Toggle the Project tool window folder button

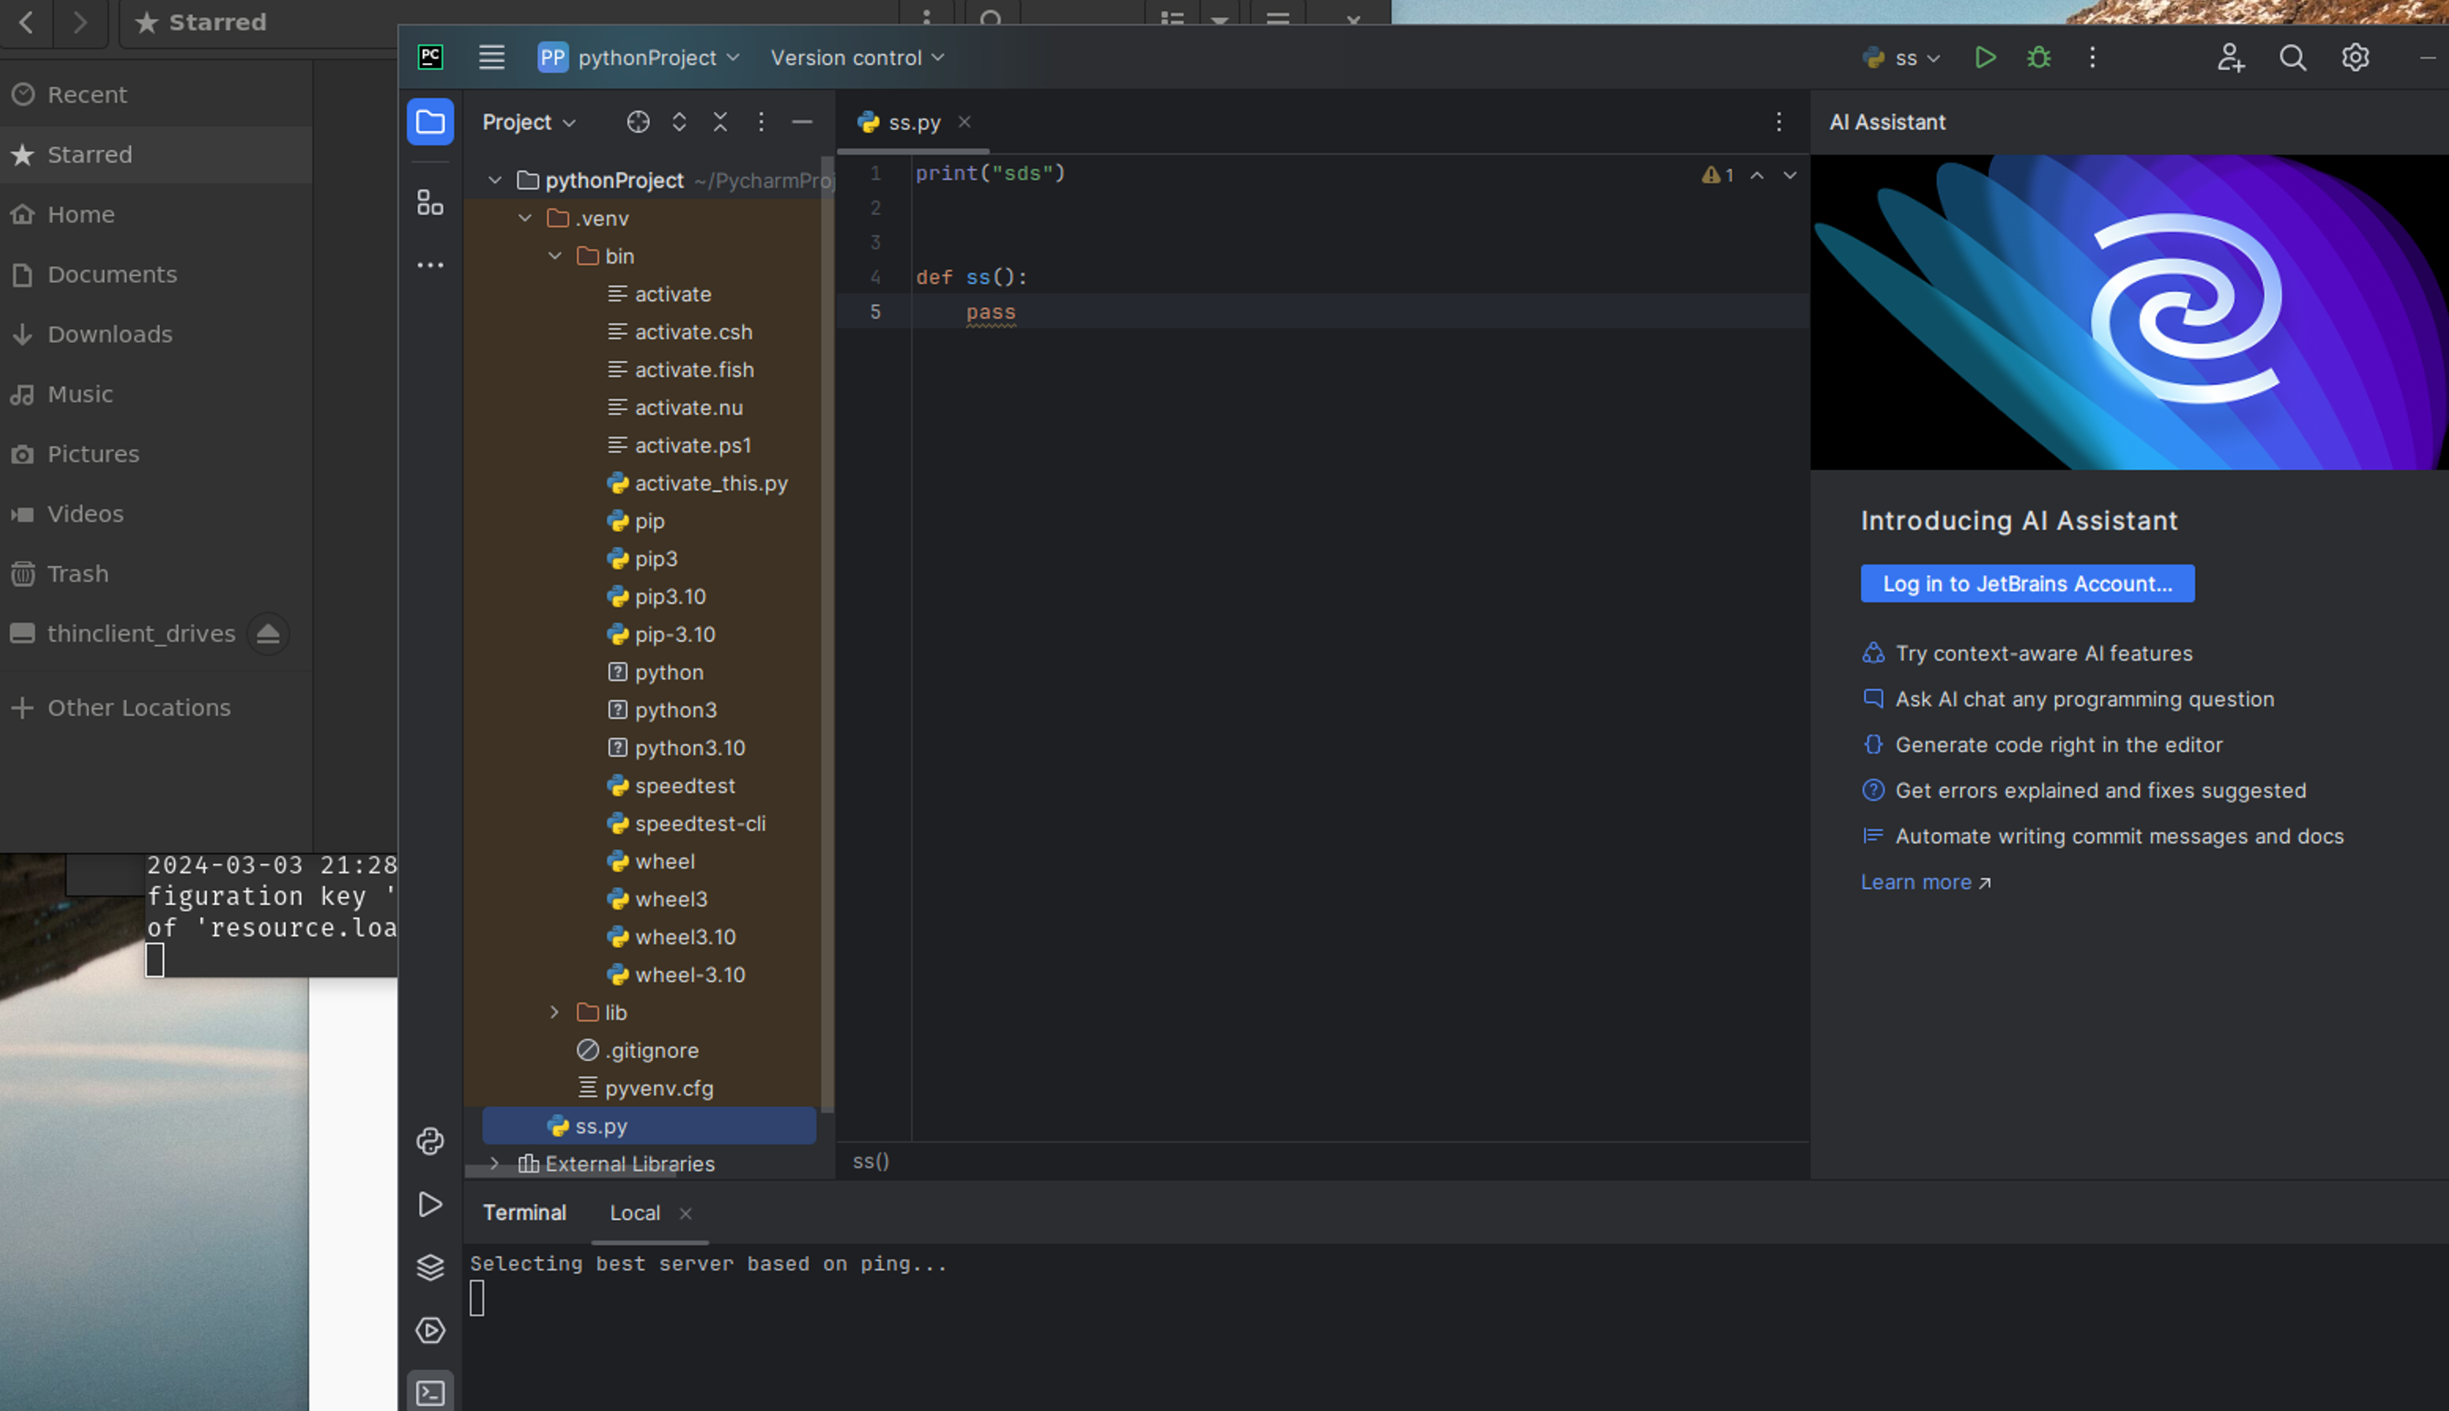(430, 122)
